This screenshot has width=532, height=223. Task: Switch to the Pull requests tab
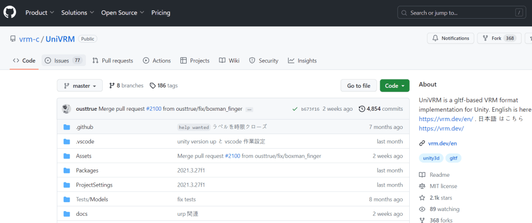pyautogui.click(x=112, y=61)
